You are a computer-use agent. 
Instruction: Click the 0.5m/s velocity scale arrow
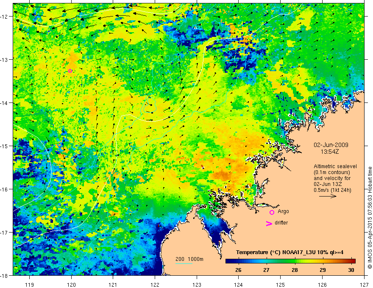point(328,196)
